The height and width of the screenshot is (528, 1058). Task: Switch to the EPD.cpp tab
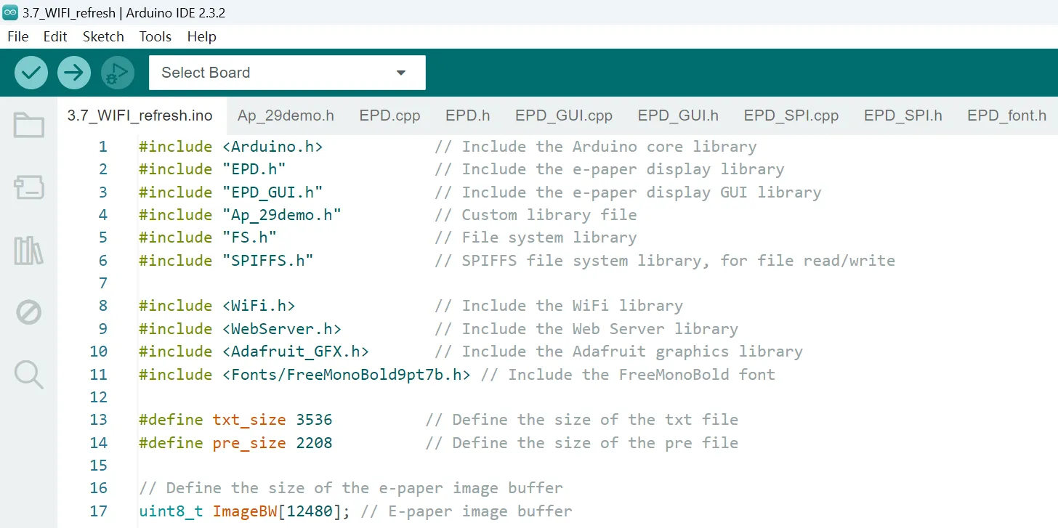[x=389, y=115]
